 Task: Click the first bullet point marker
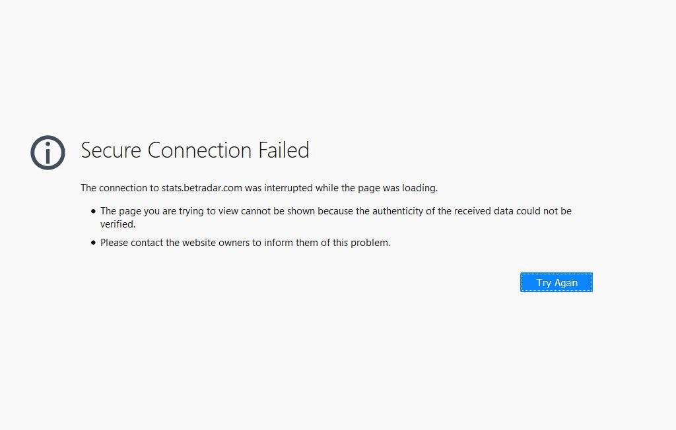93,211
